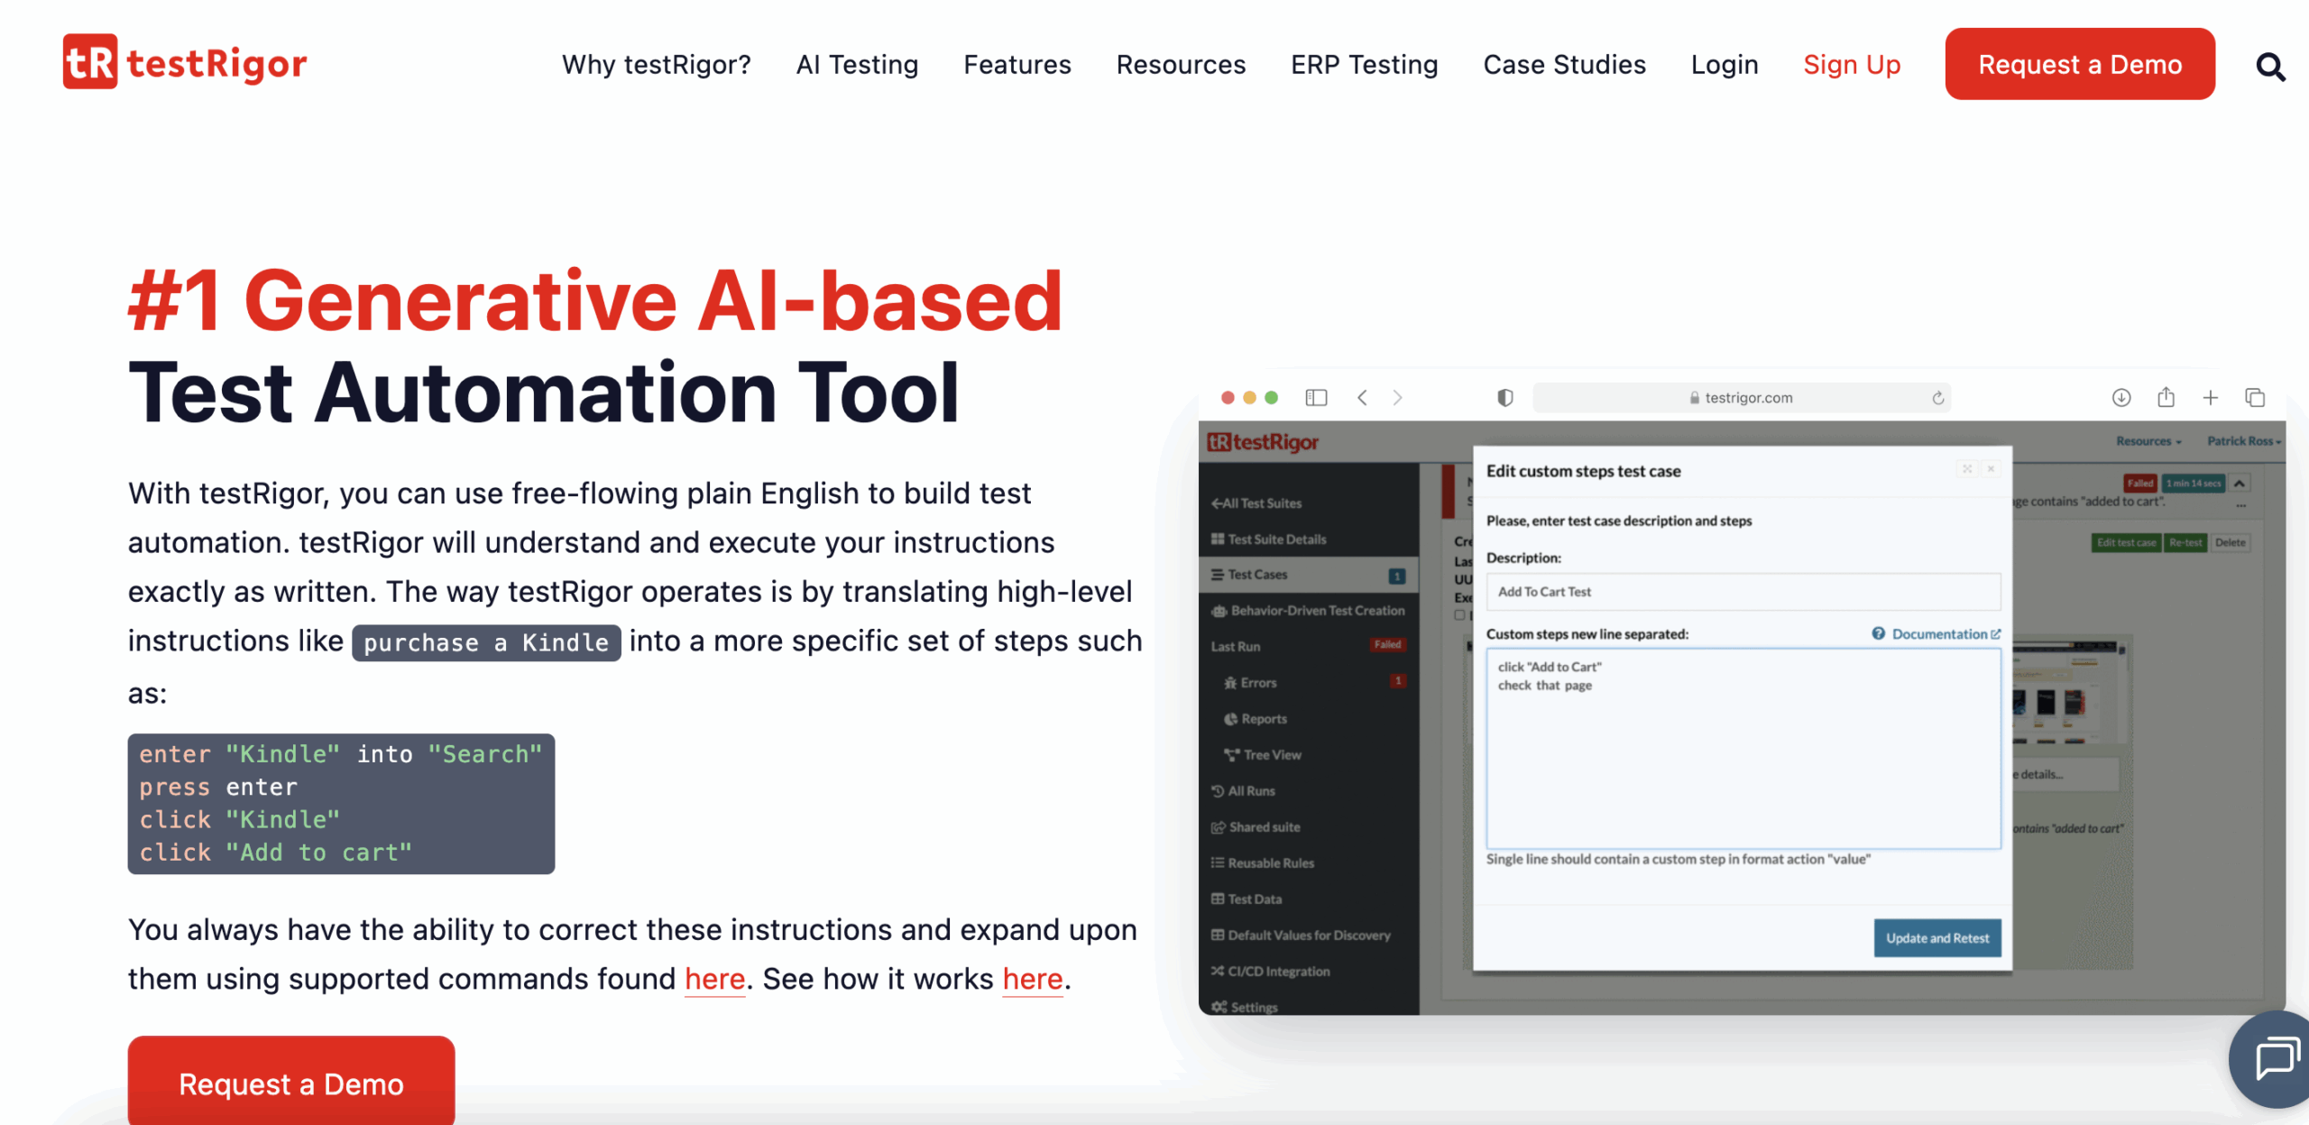The image size is (2309, 1125).
Task: Expand the Resources navigation menu
Action: click(1180, 64)
